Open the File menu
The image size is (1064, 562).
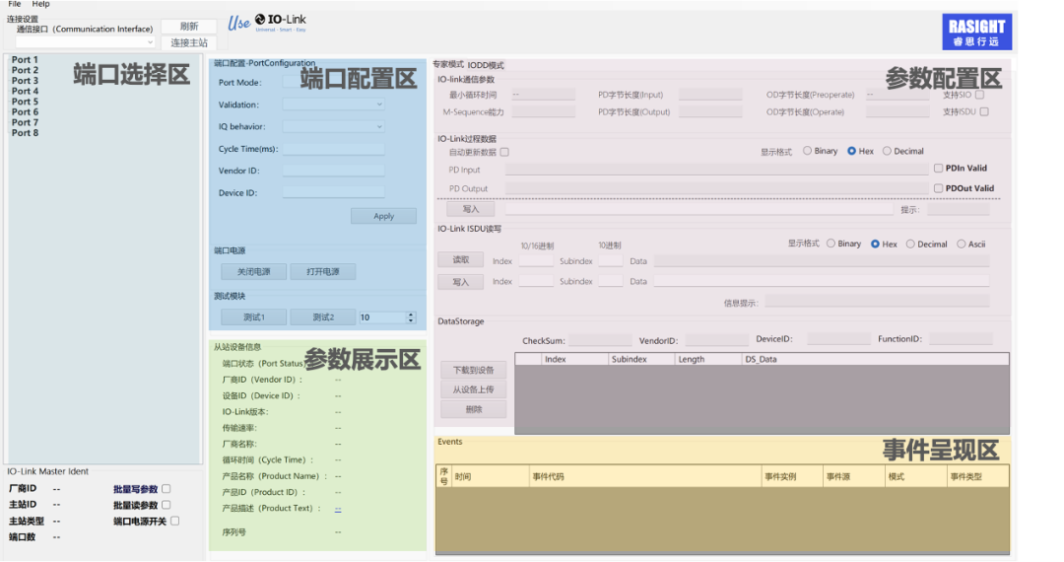pos(15,4)
